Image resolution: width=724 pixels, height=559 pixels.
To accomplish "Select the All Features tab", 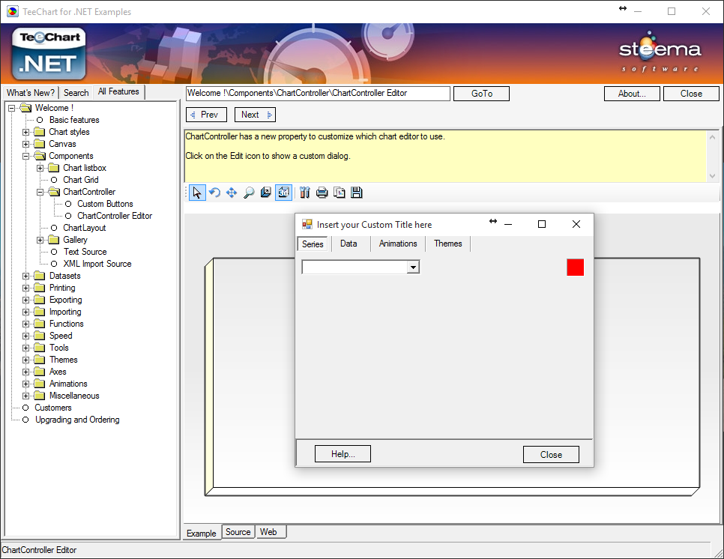I will [118, 92].
